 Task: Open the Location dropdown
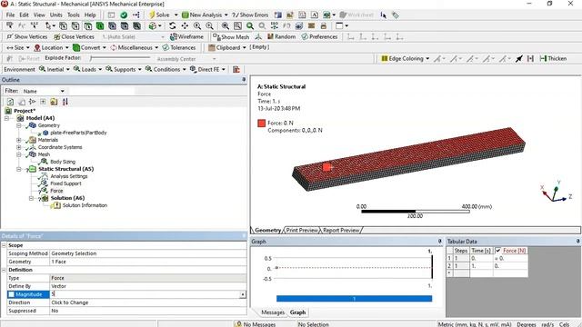pos(66,48)
